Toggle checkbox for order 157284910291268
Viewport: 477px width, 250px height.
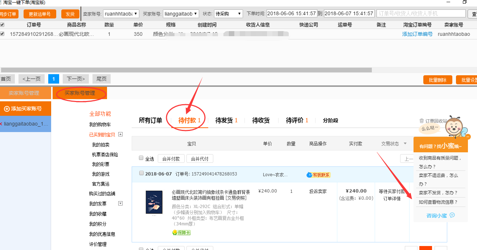2,34
